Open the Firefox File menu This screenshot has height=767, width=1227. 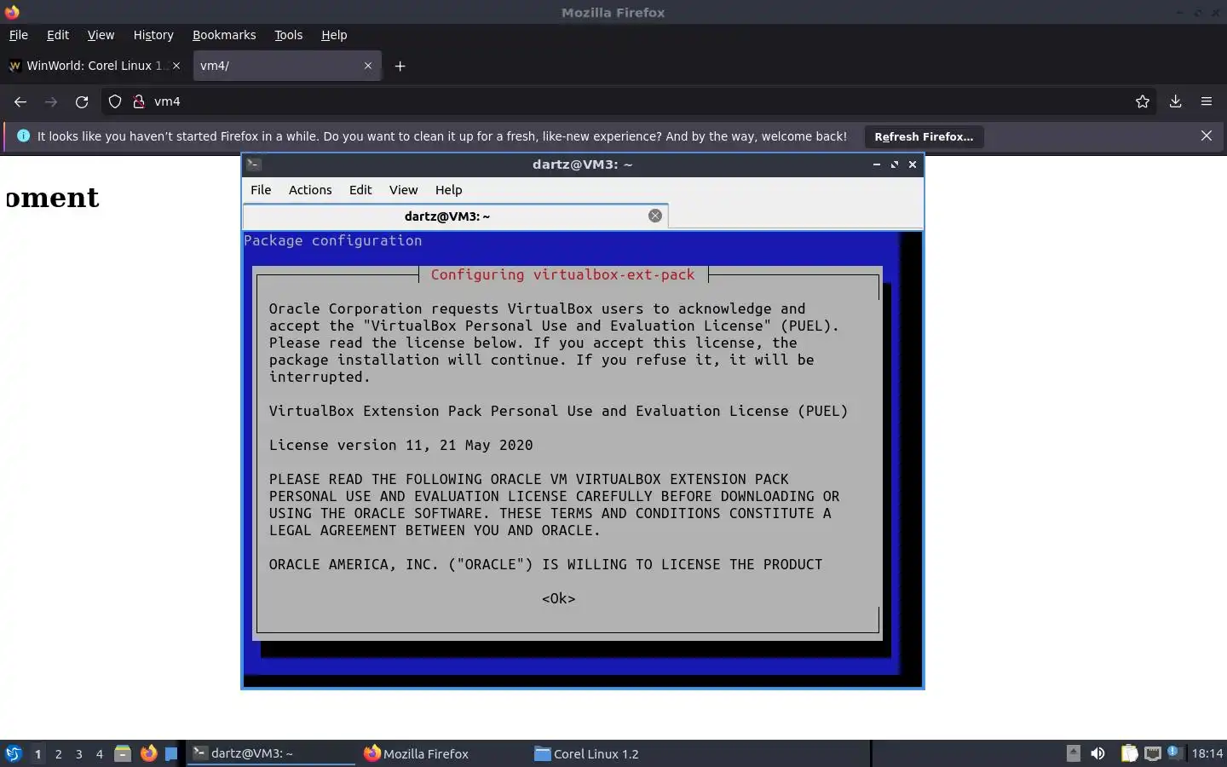(18, 35)
